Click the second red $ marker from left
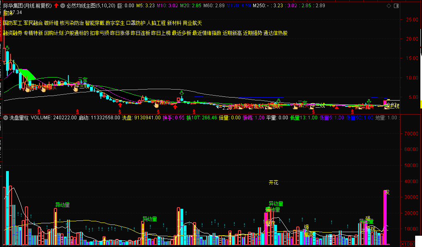The height and width of the screenshot is (247, 422). click(78, 111)
